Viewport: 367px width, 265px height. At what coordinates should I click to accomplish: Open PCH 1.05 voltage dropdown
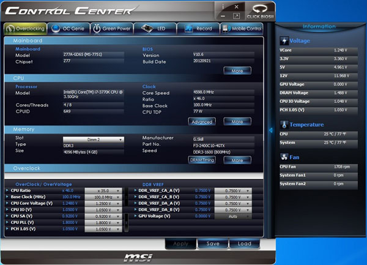point(103,229)
